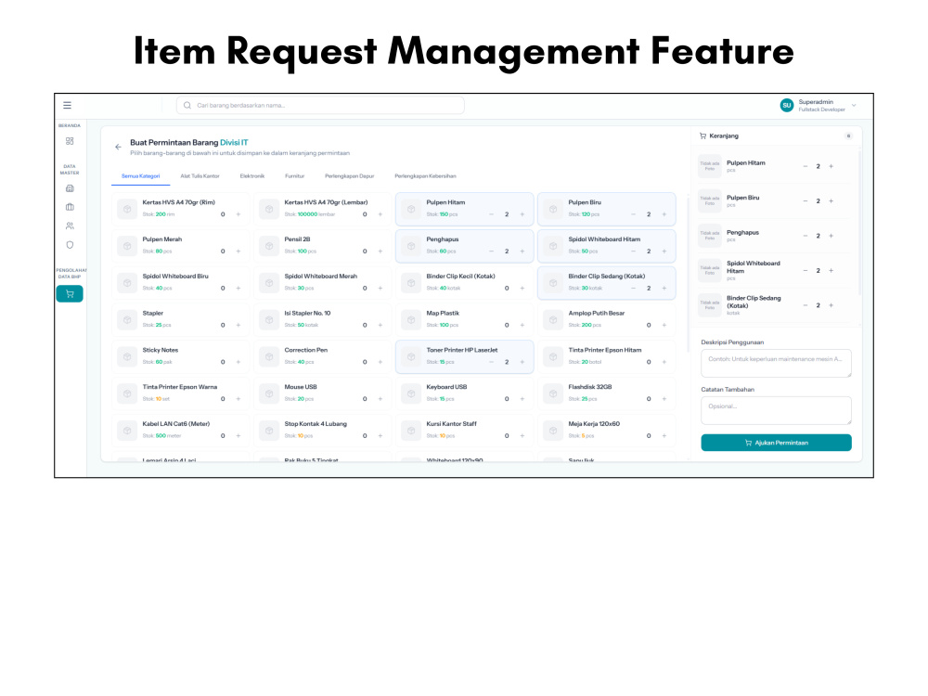
Task: Add one Amplop Putih Besar
Action: tap(664, 325)
